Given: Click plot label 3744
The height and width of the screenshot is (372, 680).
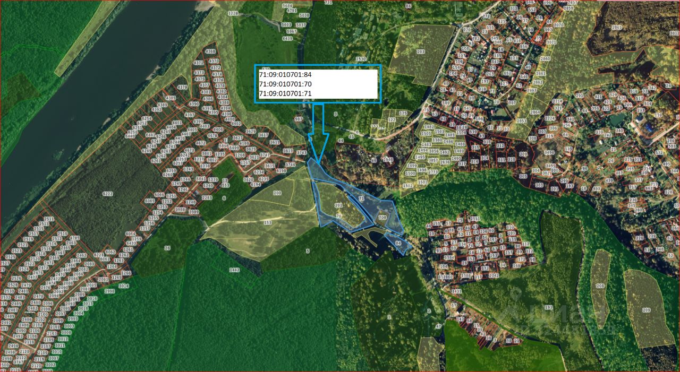Looking at the screenshot, I should coord(290,165).
